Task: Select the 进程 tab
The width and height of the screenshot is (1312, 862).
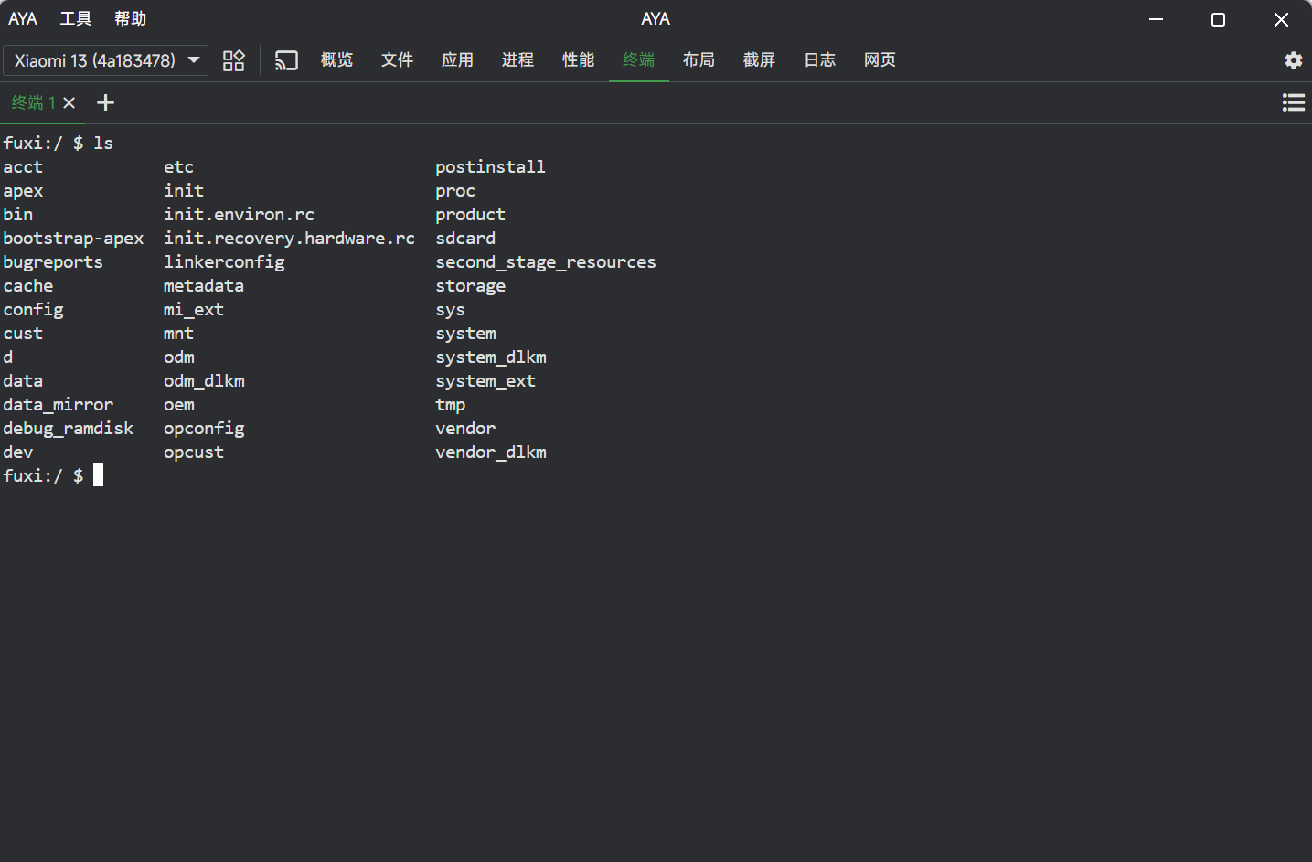Action: 517,60
